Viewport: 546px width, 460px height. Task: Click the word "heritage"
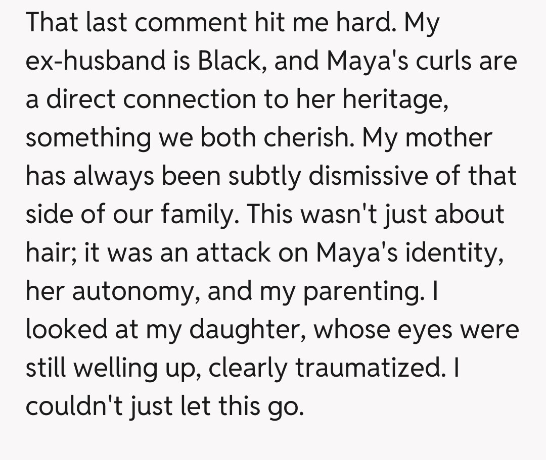point(395,99)
